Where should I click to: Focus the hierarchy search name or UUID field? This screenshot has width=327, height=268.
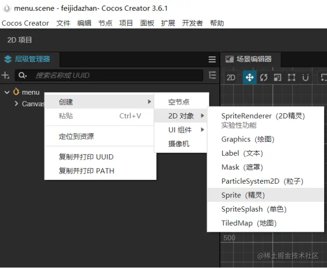pyautogui.click(x=109, y=75)
